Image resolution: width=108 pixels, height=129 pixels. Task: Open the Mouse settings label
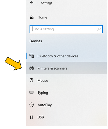coord(43,80)
